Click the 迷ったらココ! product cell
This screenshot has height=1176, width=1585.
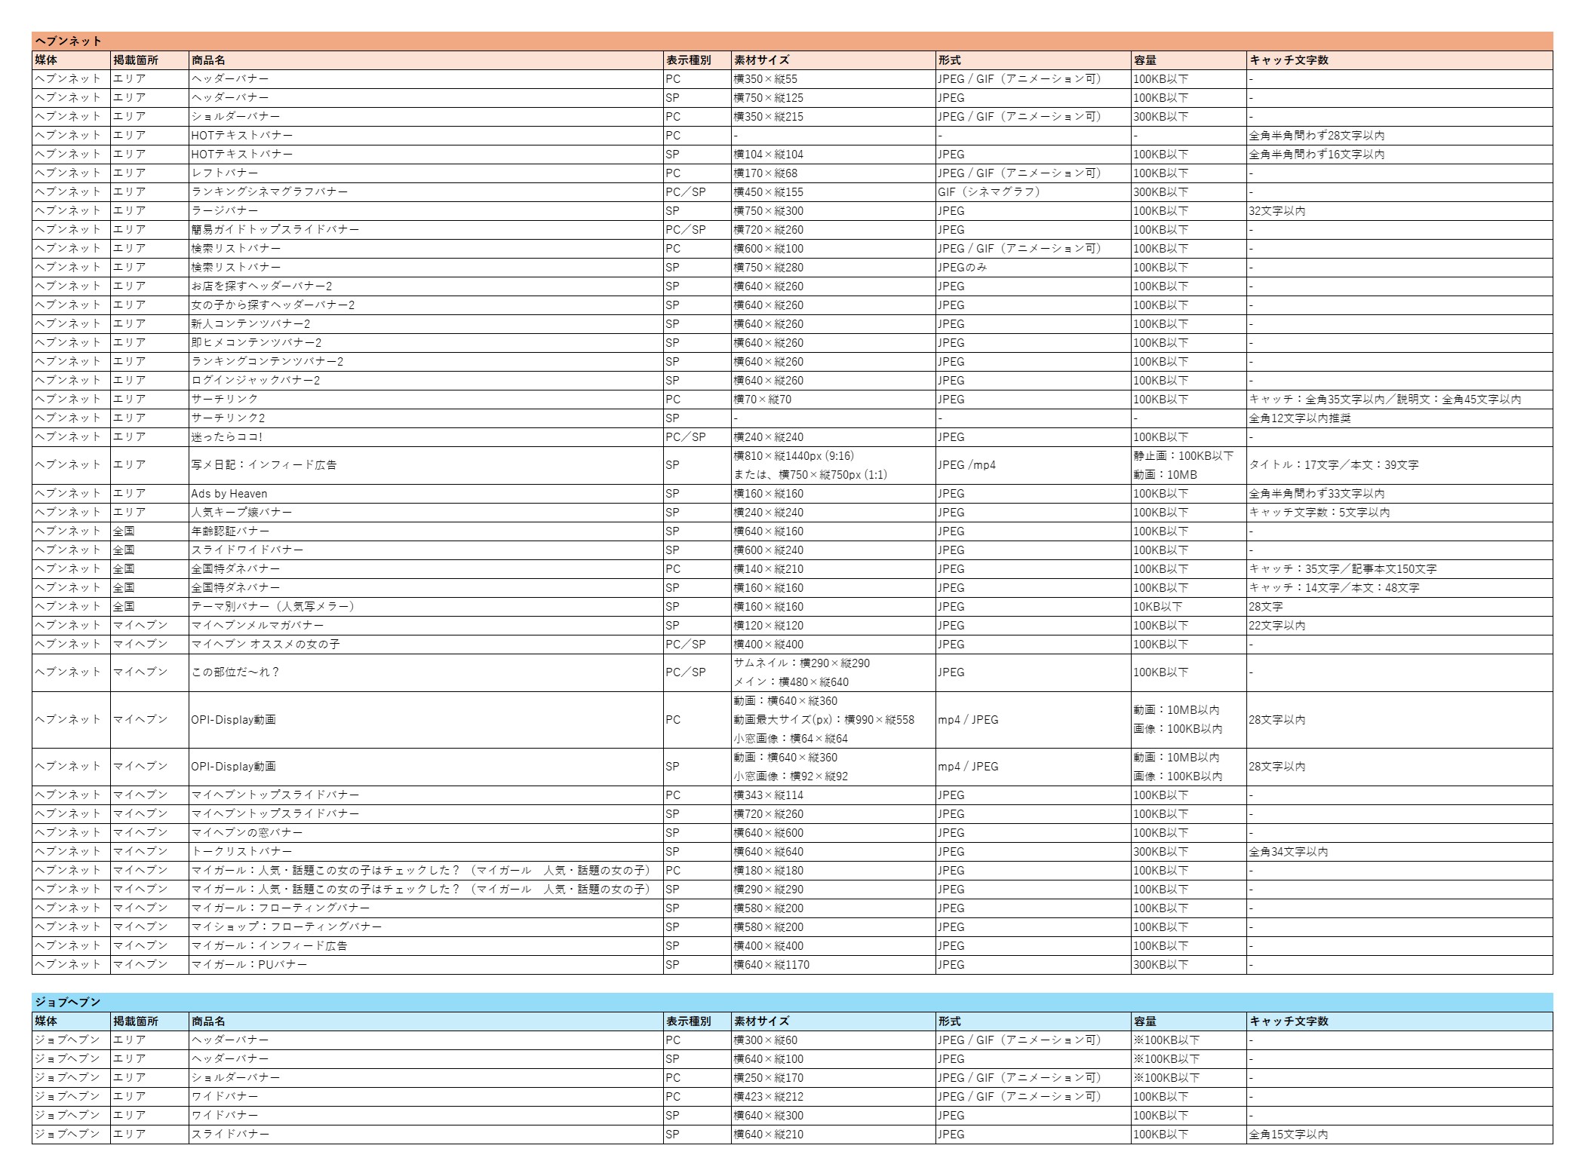(x=226, y=437)
